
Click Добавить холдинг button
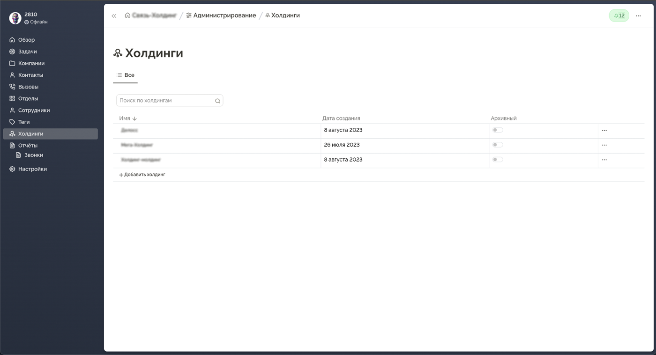[142, 175]
